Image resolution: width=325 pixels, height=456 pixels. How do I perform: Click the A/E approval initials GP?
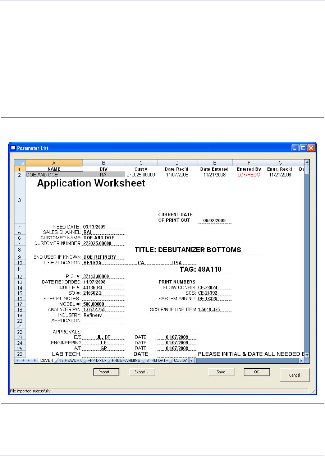click(103, 348)
